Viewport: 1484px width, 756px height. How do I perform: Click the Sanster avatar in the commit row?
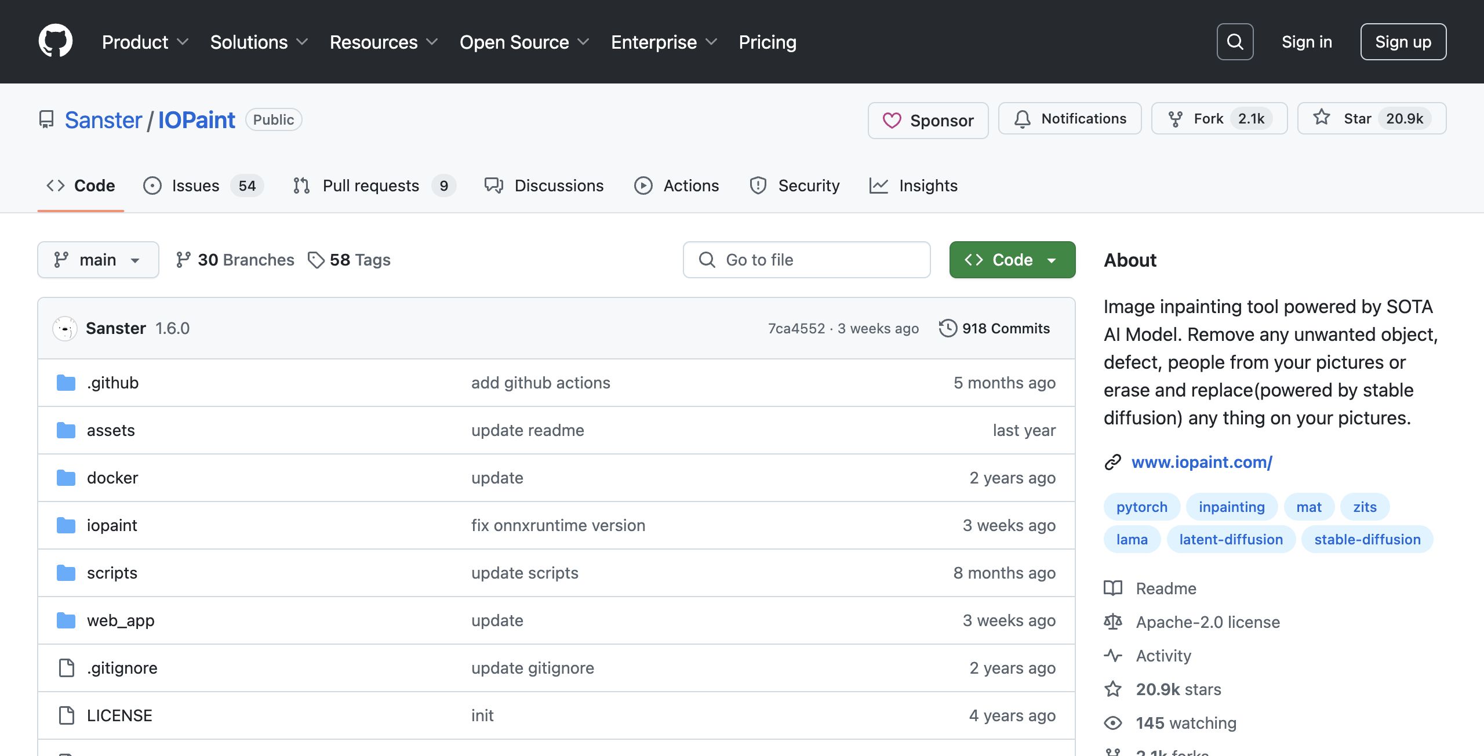click(65, 329)
